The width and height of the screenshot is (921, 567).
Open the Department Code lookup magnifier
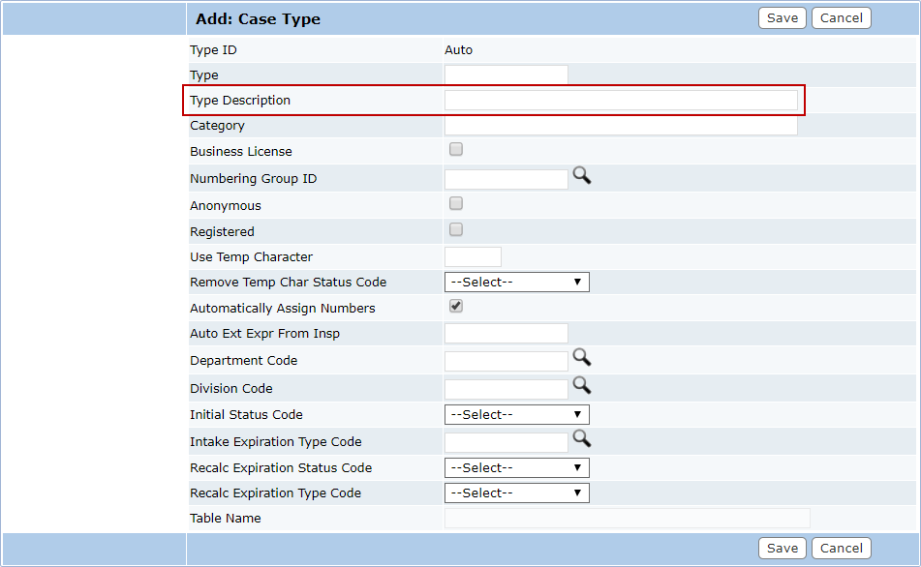point(581,357)
